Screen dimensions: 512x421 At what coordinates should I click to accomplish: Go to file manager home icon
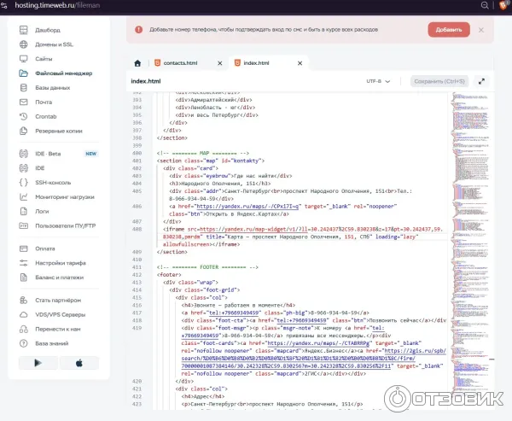[x=137, y=63]
